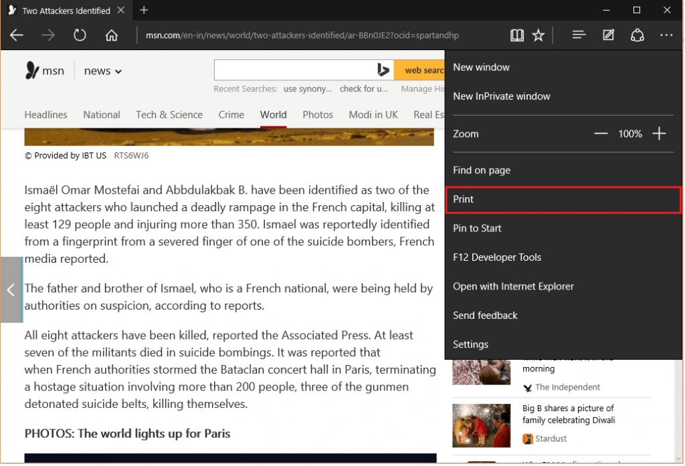Open a new tab with the plus icon
685x466 pixels.
click(x=143, y=10)
